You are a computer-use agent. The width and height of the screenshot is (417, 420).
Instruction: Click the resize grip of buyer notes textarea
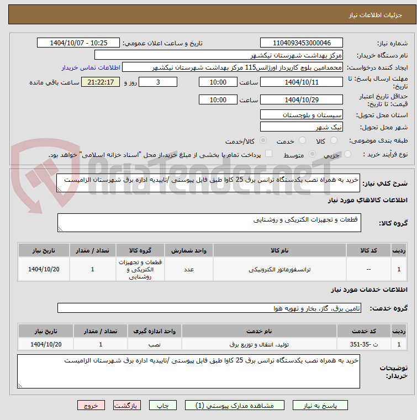[20, 386]
